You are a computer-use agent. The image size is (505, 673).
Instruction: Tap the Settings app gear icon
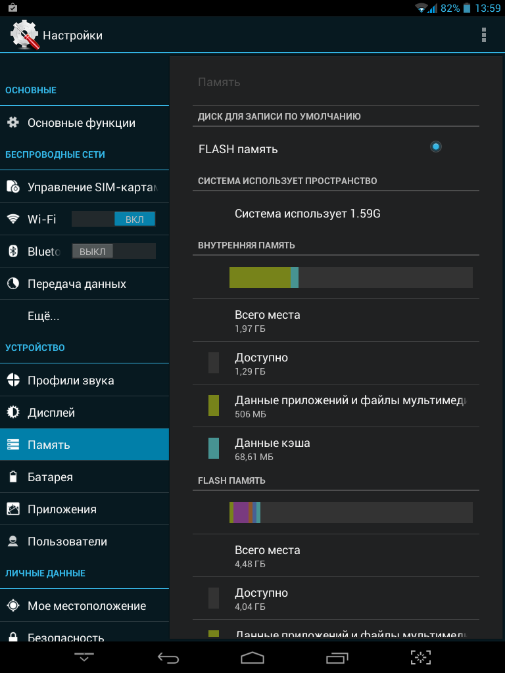coord(24,35)
